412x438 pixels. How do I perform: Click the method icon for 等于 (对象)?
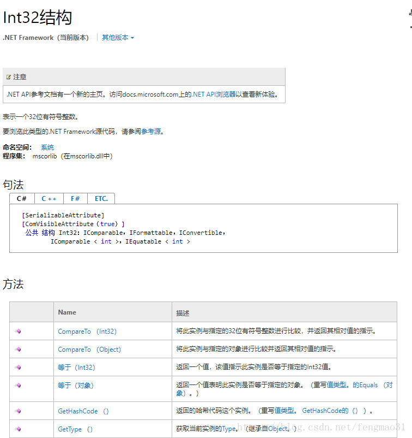pos(18,385)
